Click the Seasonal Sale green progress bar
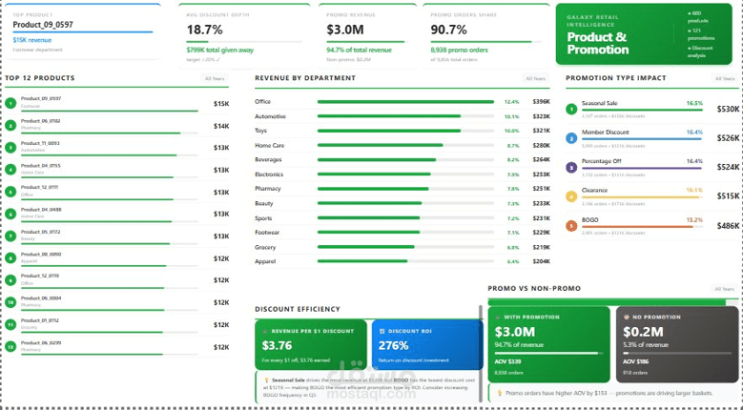This screenshot has width=743, height=410. click(x=642, y=110)
